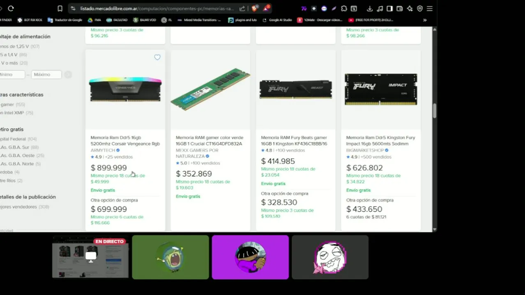Open Memoria RAM gamer color verde Crucial title
Image resolution: width=525 pixels, height=295 pixels.
[210, 141]
